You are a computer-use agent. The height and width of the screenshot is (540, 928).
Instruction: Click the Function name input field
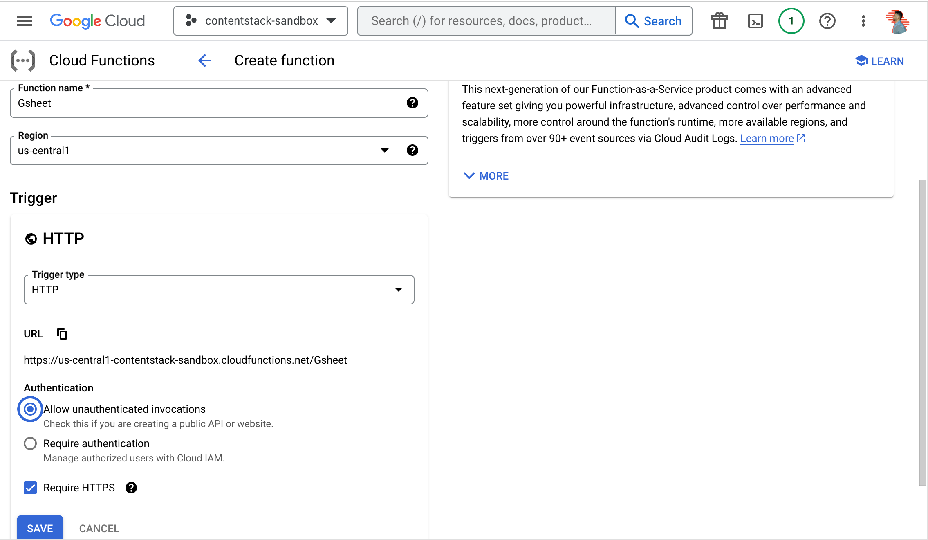click(204, 103)
